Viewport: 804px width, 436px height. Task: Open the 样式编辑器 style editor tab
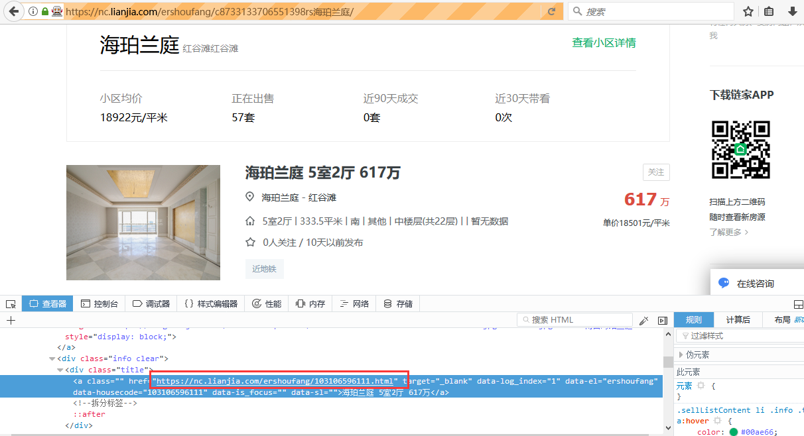211,303
